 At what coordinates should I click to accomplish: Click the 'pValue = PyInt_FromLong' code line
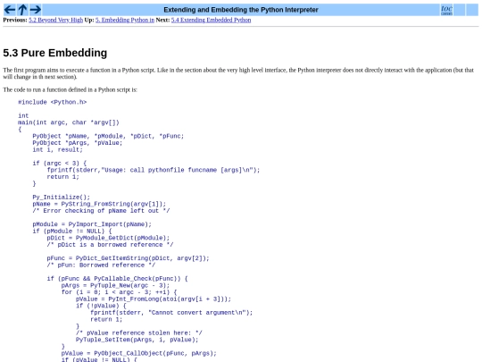click(154, 299)
